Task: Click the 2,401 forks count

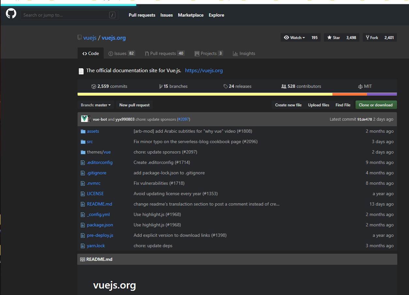Action: click(389, 38)
